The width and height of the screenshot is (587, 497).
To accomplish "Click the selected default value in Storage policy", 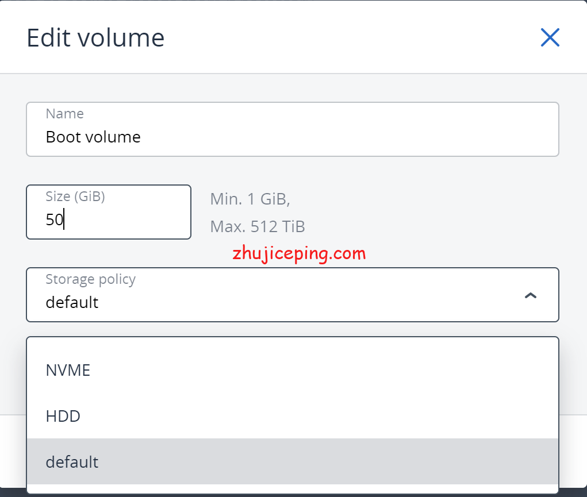I will (72, 302).
